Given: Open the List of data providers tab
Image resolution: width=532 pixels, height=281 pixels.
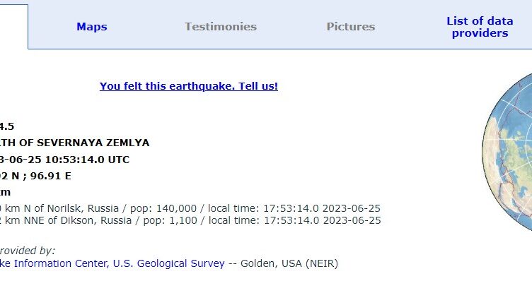Looking at the screenshot, I should tap(480, 27).
